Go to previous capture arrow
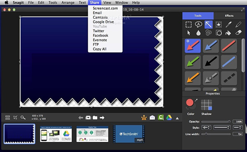Viewport: 247px width, 152px height. pyautogui.click(x=81, y=118)
